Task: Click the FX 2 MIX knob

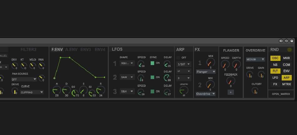Action: tap(210, 84)
